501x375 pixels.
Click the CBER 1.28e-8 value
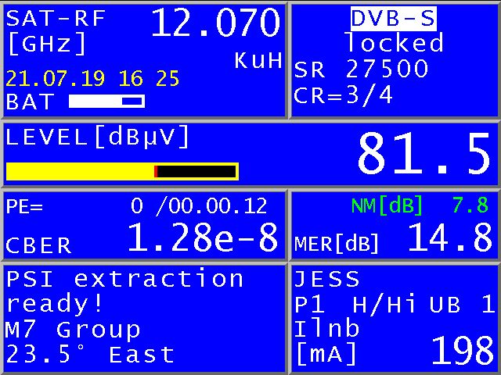202,237
